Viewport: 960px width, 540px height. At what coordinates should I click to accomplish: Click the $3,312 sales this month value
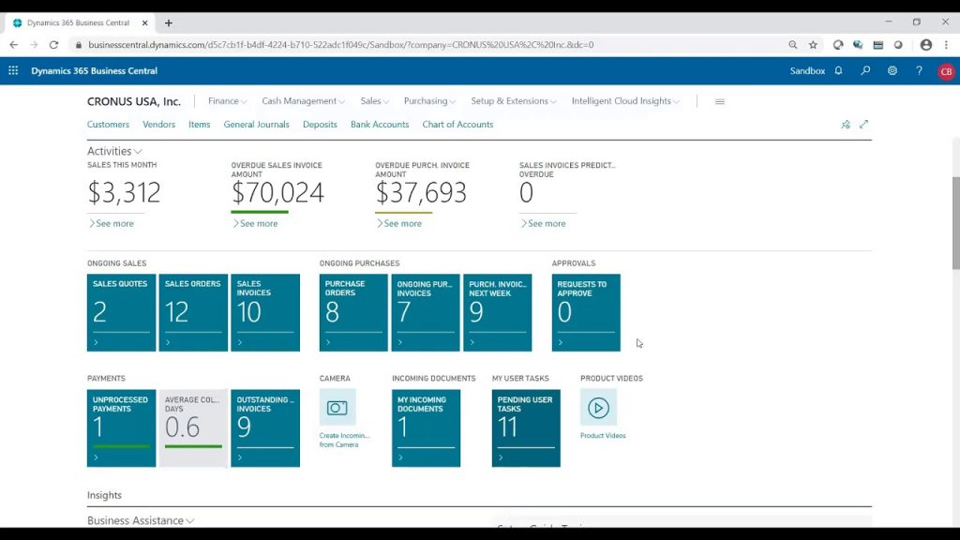point(125,193)
